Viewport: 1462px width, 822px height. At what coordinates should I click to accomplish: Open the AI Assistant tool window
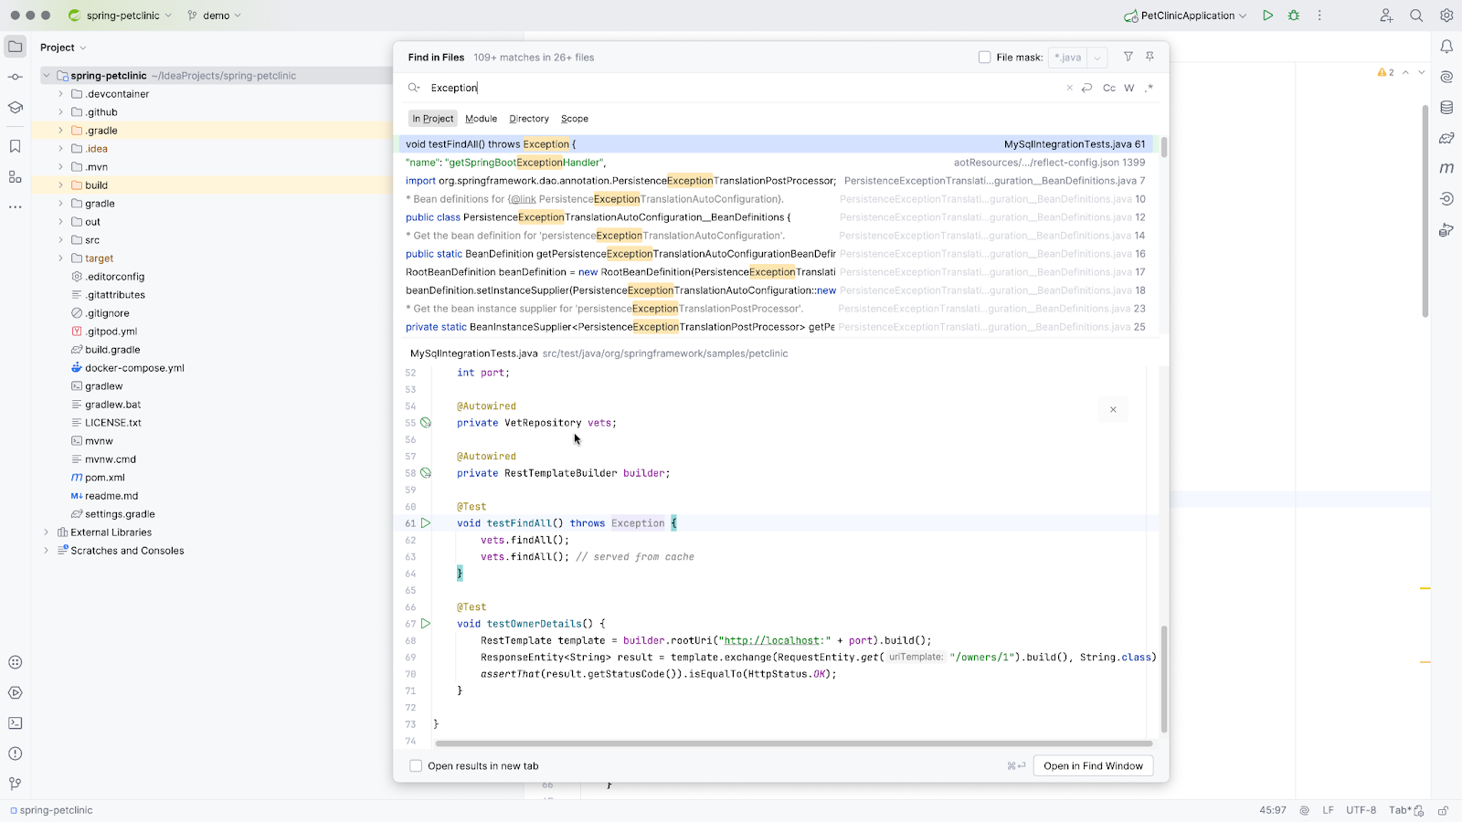point(1446,77)
